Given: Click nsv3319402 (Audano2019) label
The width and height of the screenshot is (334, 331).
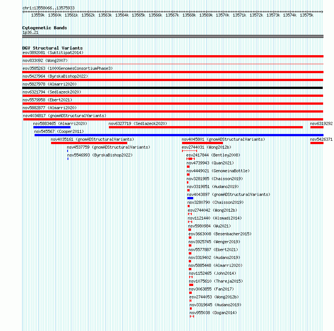Looking at the screenshot, I should pyautogui.click(x=214, y=257).
